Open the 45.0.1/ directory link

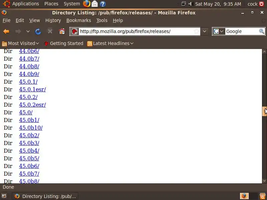28,82
